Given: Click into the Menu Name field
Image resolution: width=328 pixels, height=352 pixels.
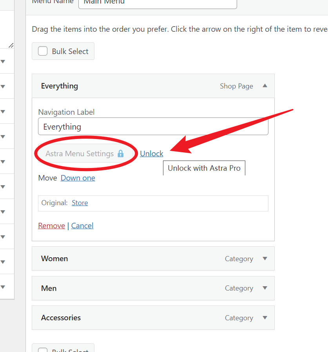Looking at the screenshot, I should pos(158,3).
